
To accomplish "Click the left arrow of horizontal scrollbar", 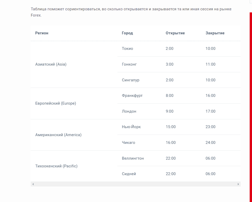I will (33, 184).
